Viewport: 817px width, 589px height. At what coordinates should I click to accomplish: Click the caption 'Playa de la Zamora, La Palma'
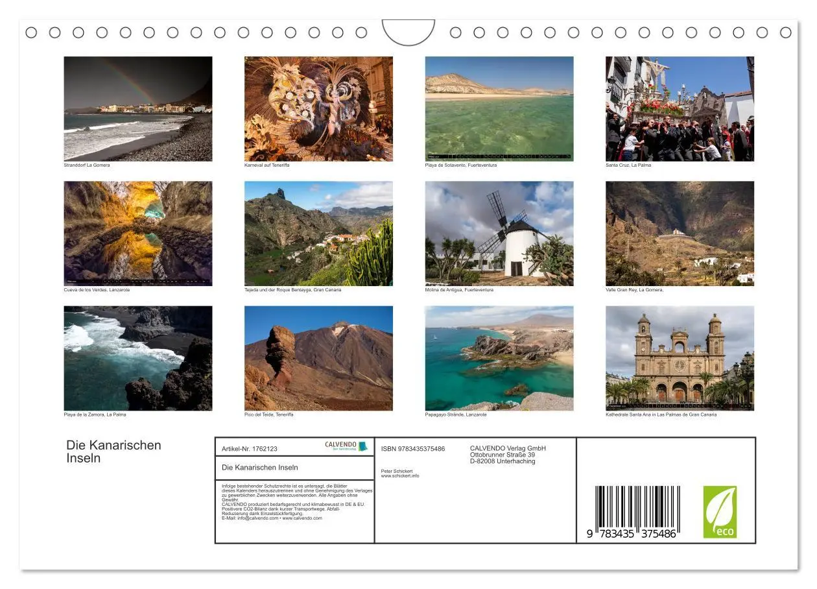coord(95,415)
